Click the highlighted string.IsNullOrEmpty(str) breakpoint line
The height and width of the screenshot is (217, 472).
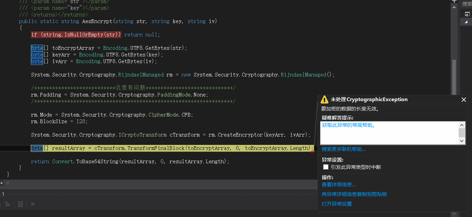coord(76,35)
